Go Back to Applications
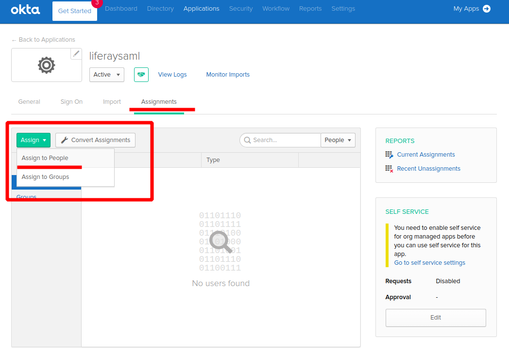Screen dimensions: 509x353 pos(44,40)
